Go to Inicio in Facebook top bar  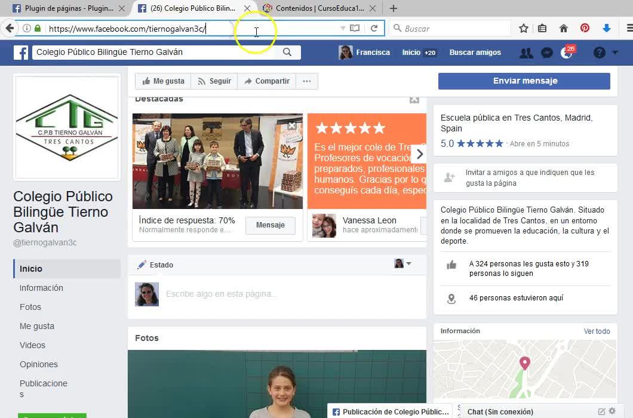pos(411,53)
